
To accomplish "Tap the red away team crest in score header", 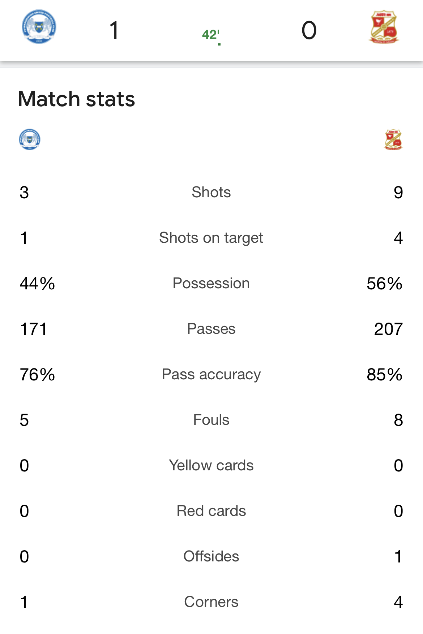I will pos(384,27).
